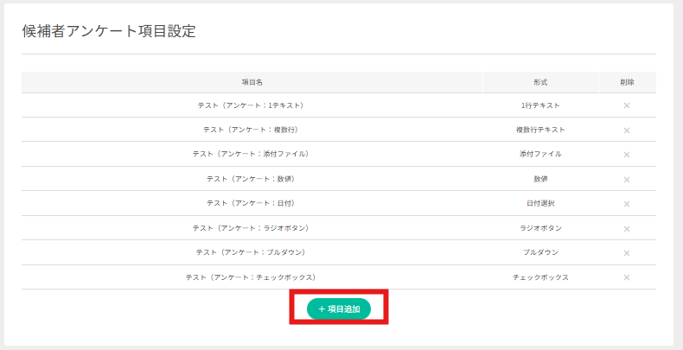
Task: Remove the 数値 survey item row
Action: pos(627,179)
